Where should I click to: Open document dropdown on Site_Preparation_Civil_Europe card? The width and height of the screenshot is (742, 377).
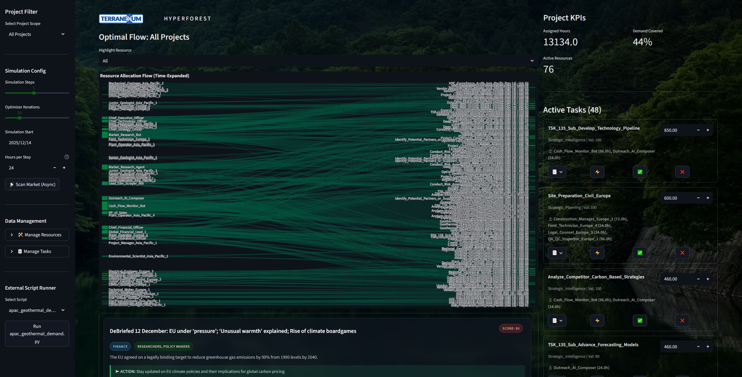pos(557,253)
